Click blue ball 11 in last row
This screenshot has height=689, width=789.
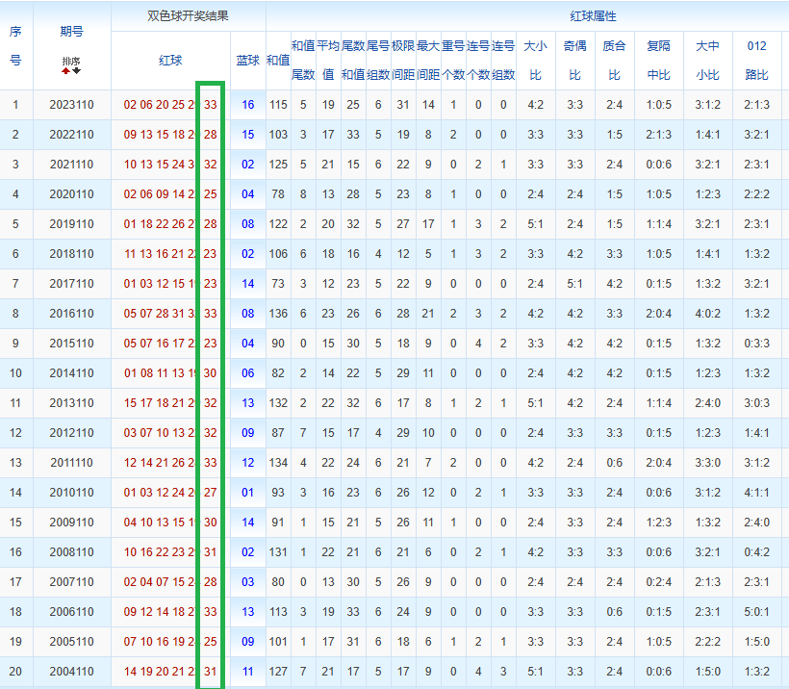tap(247, 672)
